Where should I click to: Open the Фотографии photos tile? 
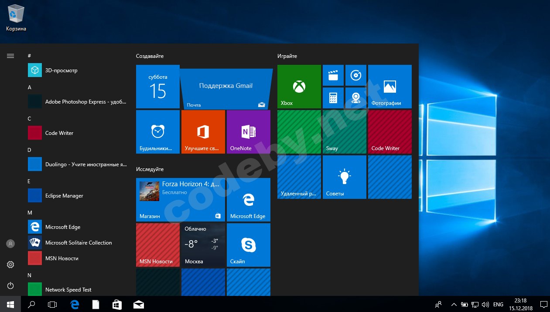(x=389, y=87)
